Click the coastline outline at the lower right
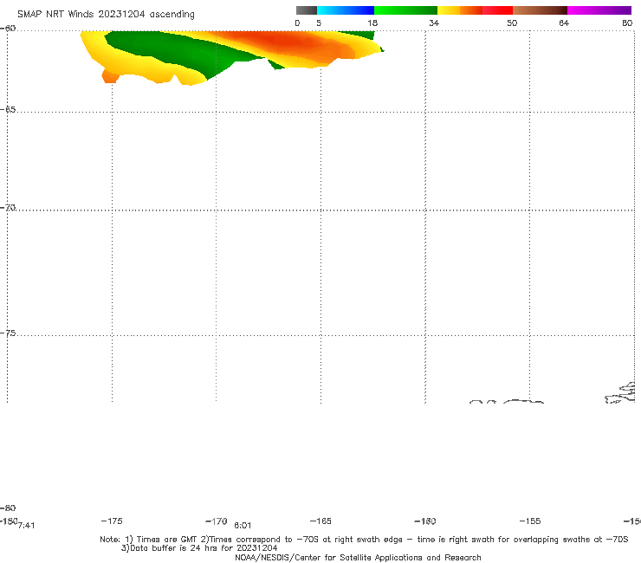The width and height of the screenshot is (641, 563). (620, 393)
